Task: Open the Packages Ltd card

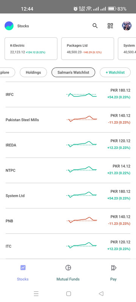Action: [88, 49]
